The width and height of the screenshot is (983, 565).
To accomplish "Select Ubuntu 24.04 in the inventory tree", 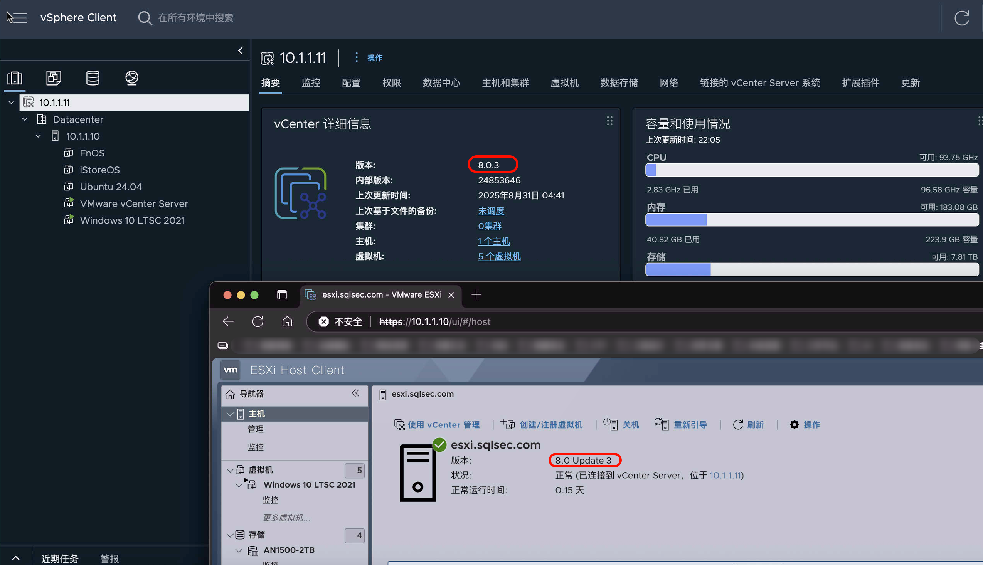I will click(111, 187).
